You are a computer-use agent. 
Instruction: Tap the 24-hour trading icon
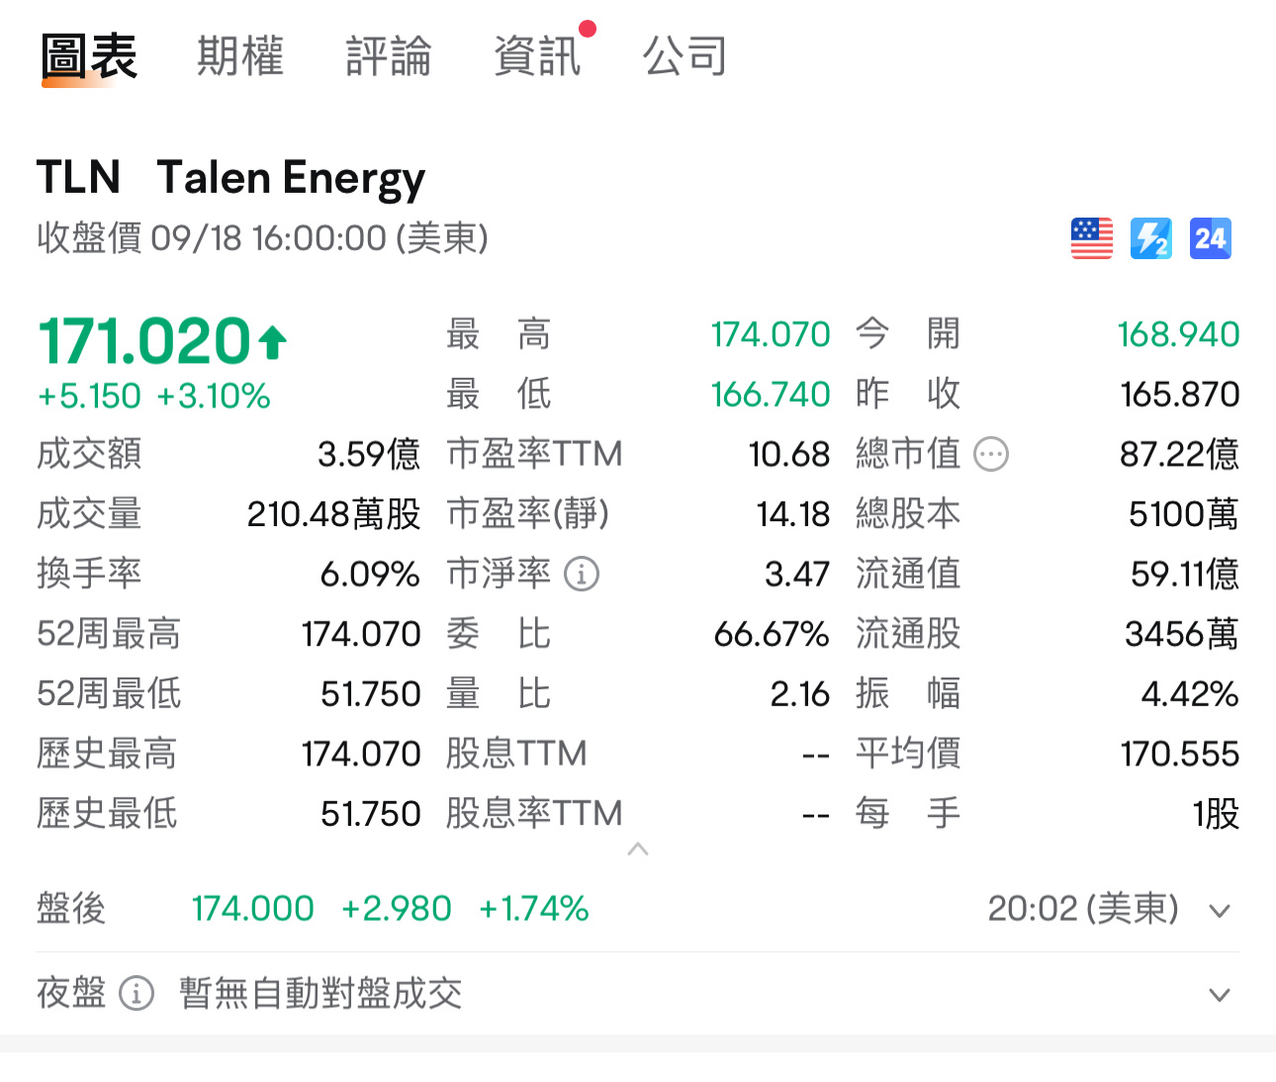pyautogui.click(x=1211, y=238)
